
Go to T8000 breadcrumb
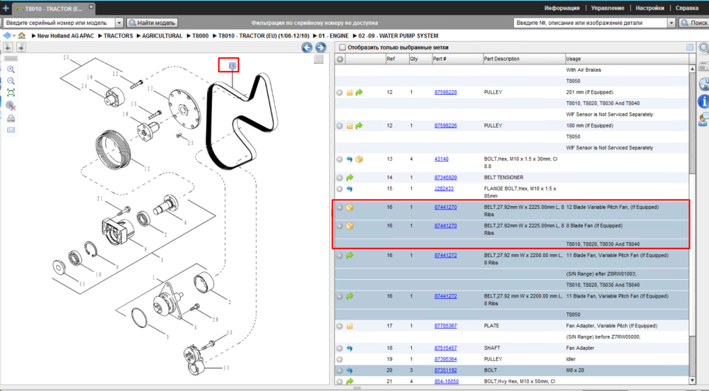(x=201, y=35)
